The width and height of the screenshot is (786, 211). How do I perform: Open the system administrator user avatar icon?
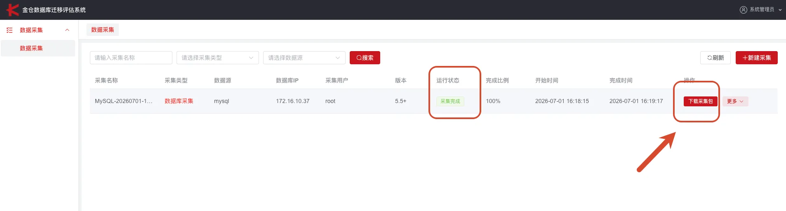tap(743, 9)
